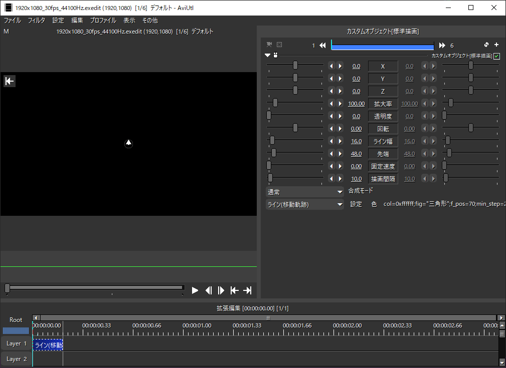The width and height of the screenshot is (506, 368).
Task: Click the rotate arrows icon in settings panel
Action: (486, 45)
